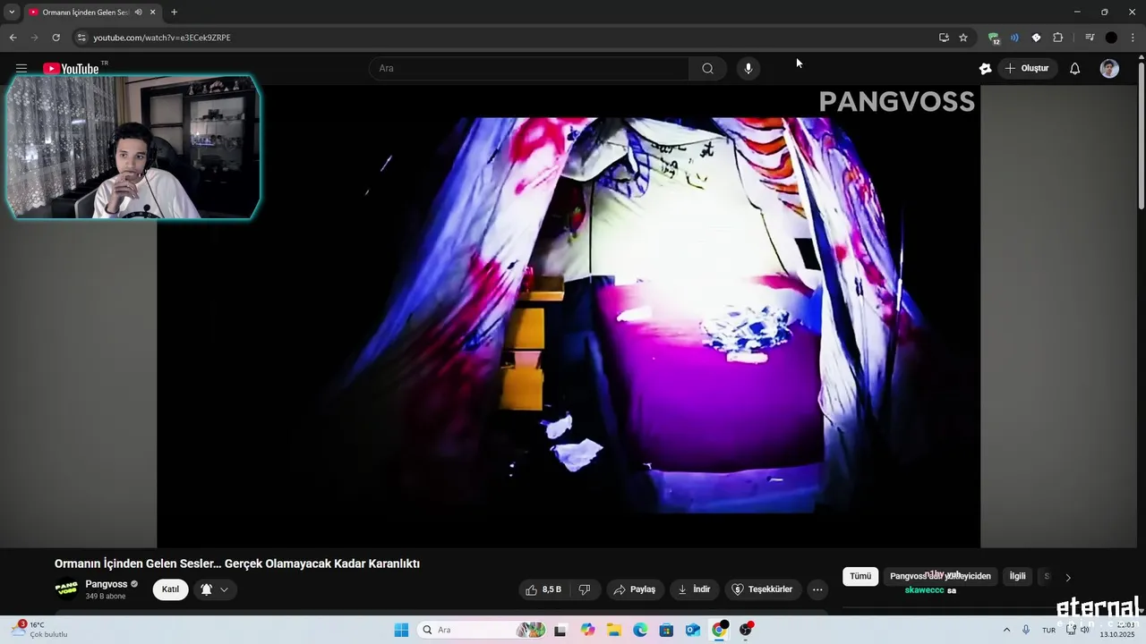Mute tab via speaker icon
Viewport: 1146px width, 644px height.
point(138,13)
